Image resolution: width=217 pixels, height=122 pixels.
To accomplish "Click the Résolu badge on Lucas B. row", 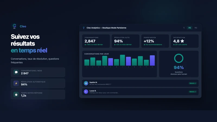I will pyautogui.click(x=193, y=92).
